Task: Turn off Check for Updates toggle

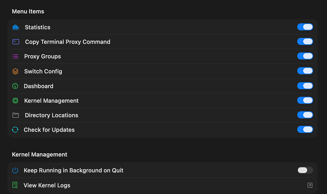Action: (x=305, y=129)
